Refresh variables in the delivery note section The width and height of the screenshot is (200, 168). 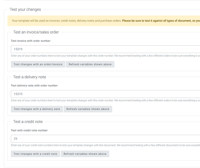point(88,109)
